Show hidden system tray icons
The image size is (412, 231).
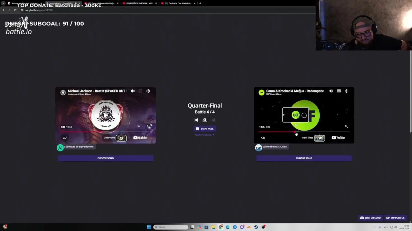coord(374,227)
